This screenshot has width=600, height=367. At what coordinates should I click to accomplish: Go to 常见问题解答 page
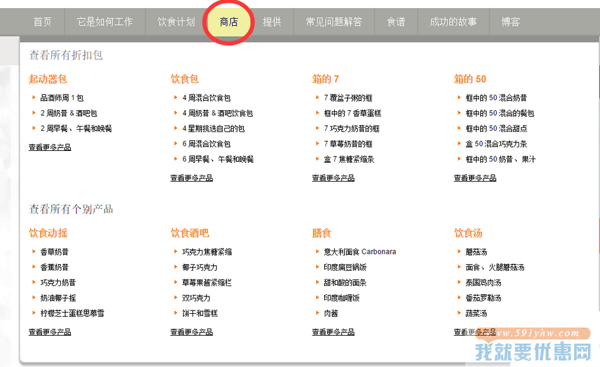pos(334,22)
